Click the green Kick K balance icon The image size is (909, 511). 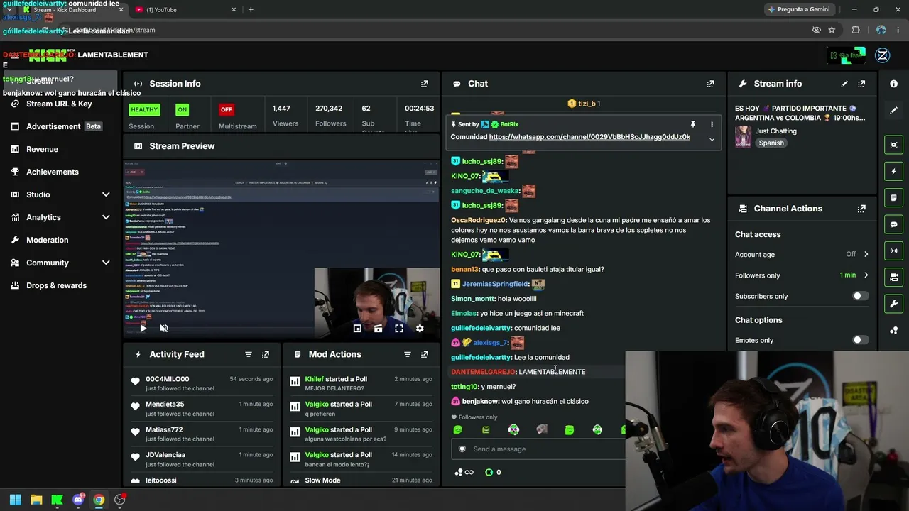pyautogui.click(x=489, y=472)
